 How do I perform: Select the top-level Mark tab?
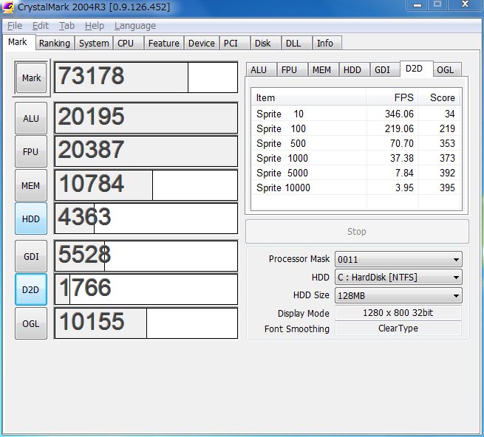(x=18, y=41)
